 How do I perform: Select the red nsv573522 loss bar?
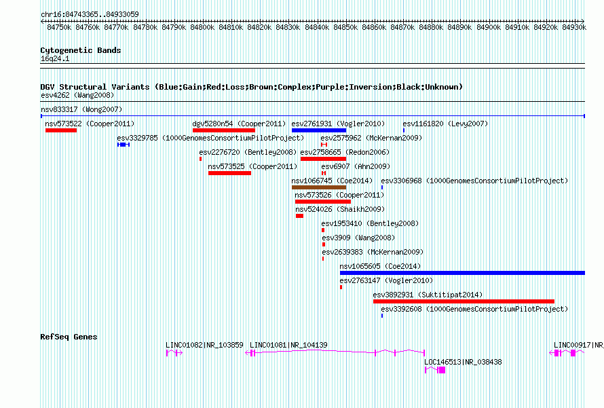pos(61,130)
